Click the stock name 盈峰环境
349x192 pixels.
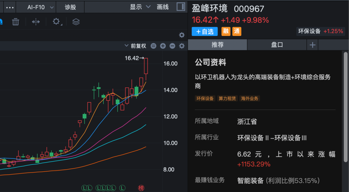(209, 8)
